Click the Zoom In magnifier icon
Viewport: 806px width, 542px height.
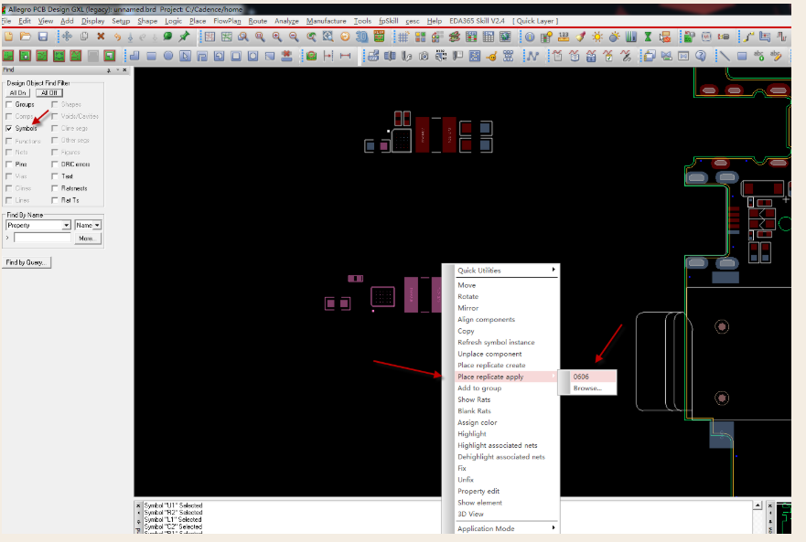click(277, 37)
